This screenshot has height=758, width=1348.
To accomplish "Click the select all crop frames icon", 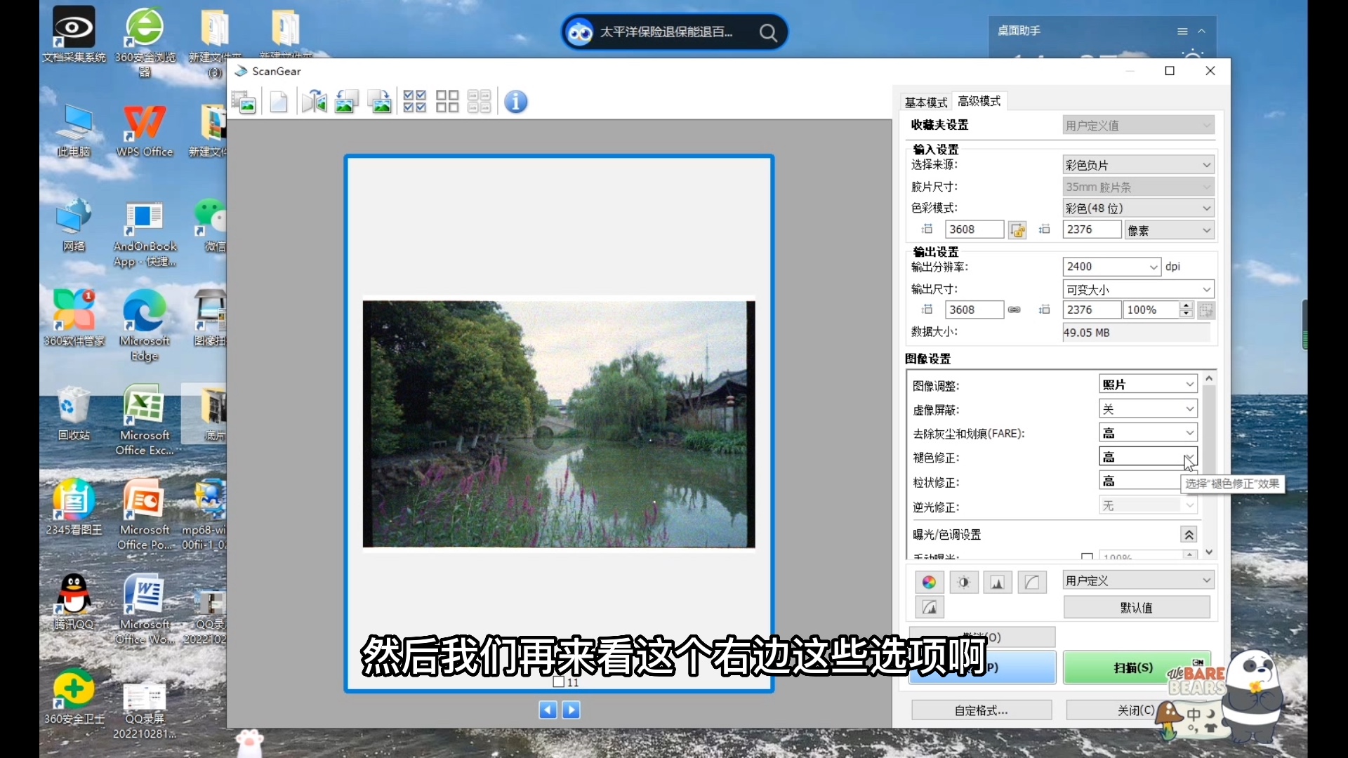I will point(480,102).
